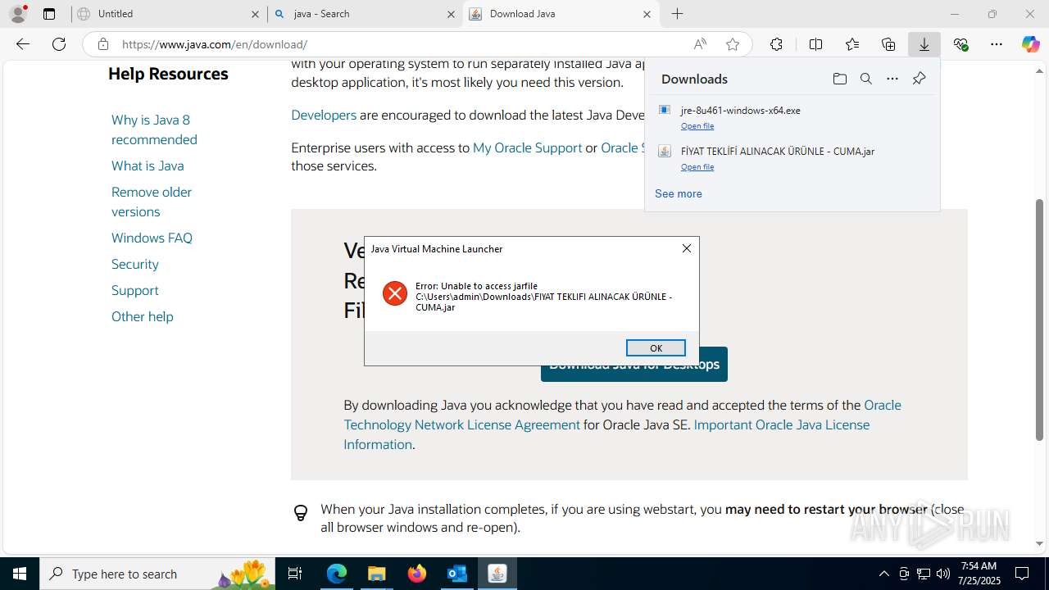Open Remove older versions link

point(152,202)
